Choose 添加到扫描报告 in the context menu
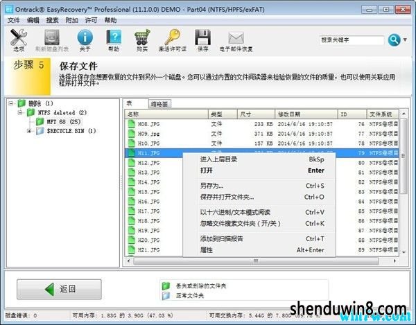The image size is (416, 325). coord(259,238)
